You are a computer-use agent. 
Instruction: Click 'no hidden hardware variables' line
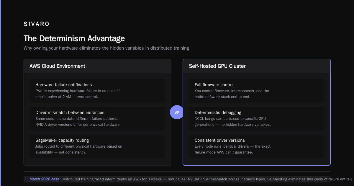click(233, 125)
